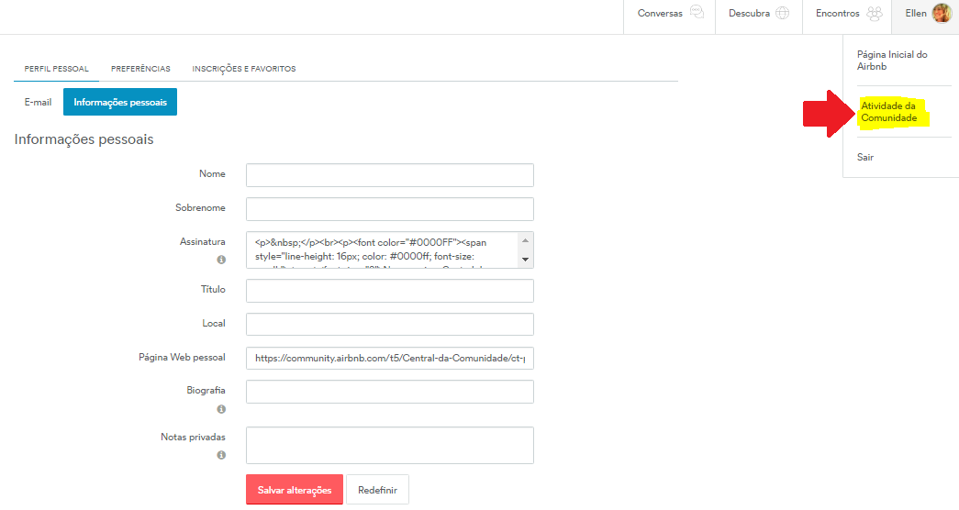Open the E-mail sub-tab
Viewport: 959px width, 510px height.
(38, 102)
